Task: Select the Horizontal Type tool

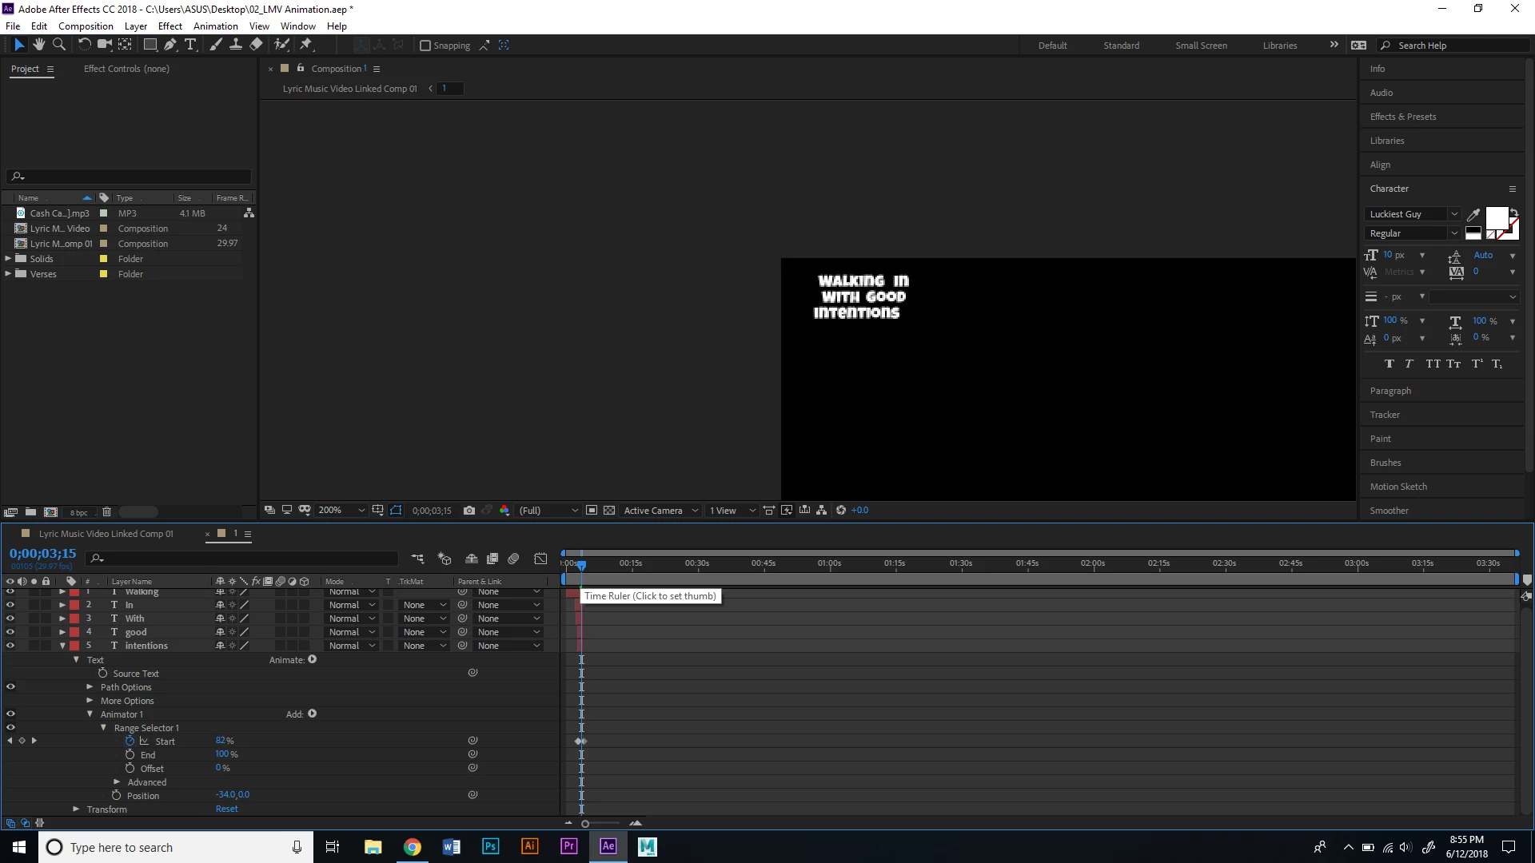Action: click(x=190, y=45)
